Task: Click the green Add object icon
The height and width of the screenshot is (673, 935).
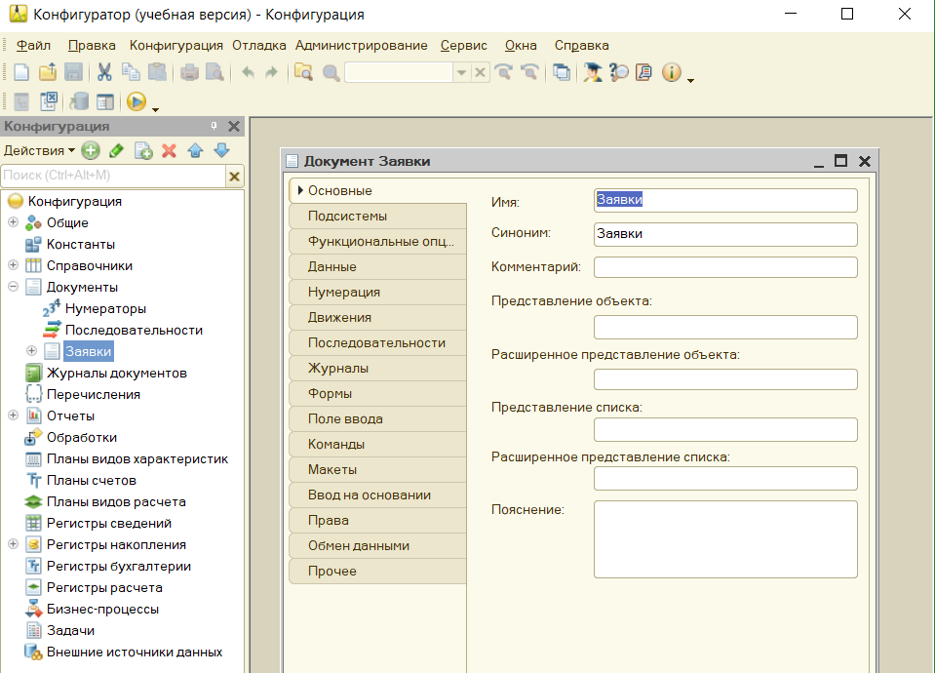Action: [91, 150]
